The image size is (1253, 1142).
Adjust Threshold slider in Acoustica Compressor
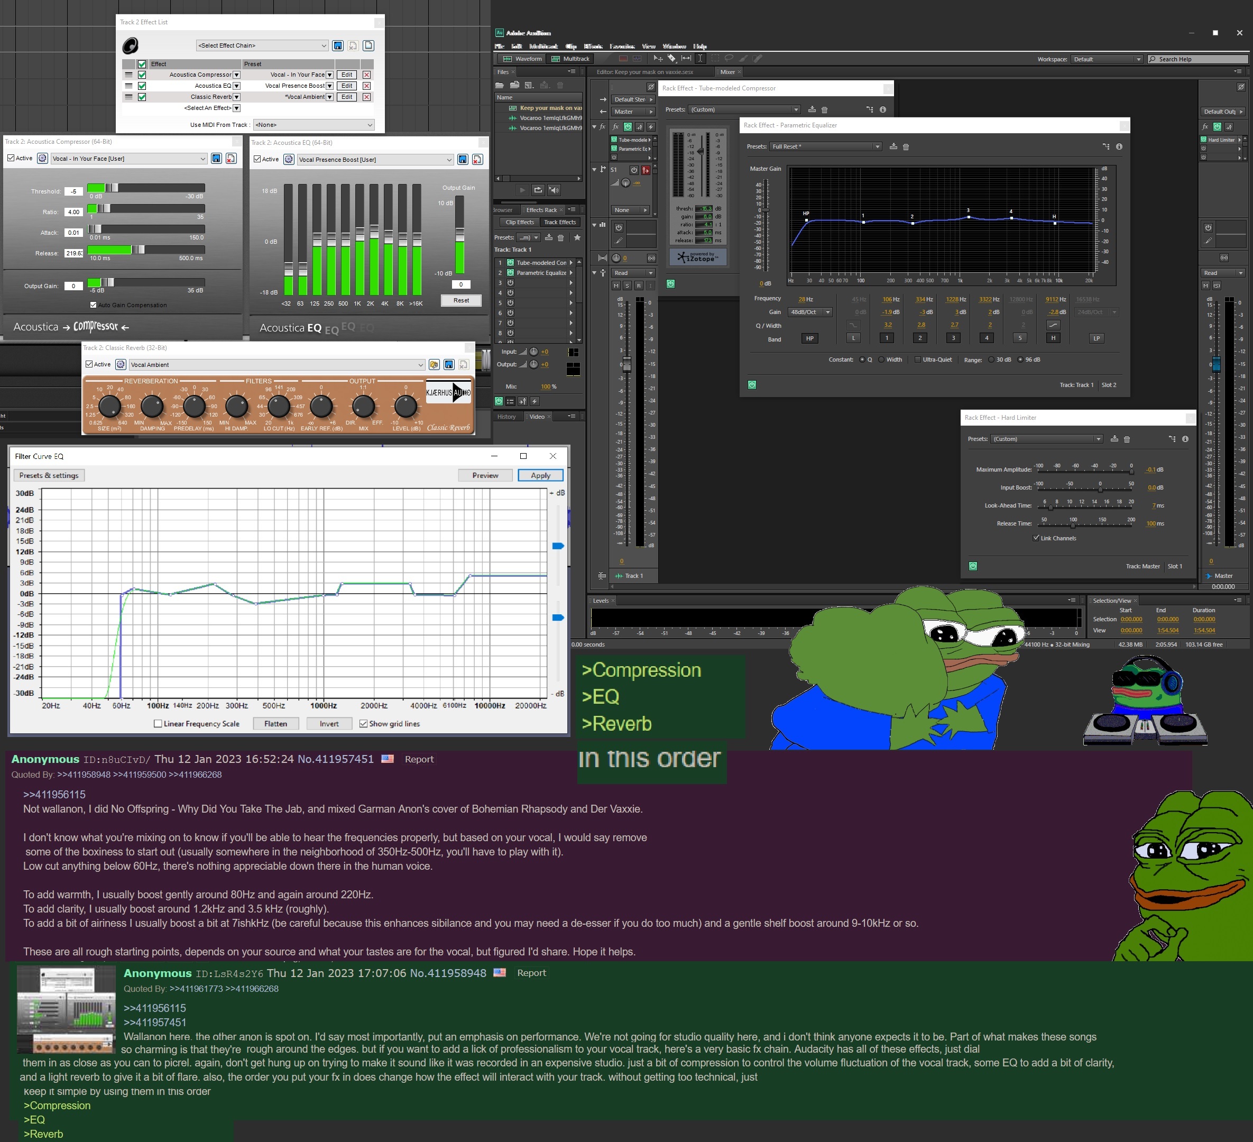[146, 188]
